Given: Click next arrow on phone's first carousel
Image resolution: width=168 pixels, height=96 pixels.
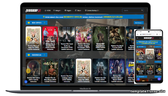Looking at the screenshot, I should pyautogui.click(x=160, y=54).
